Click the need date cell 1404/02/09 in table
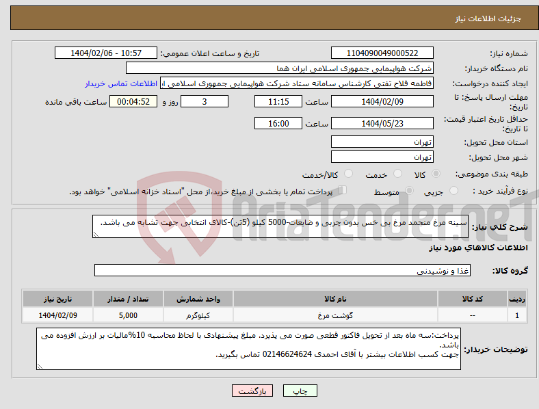539x409 pixels. click(x=57, y=315)
